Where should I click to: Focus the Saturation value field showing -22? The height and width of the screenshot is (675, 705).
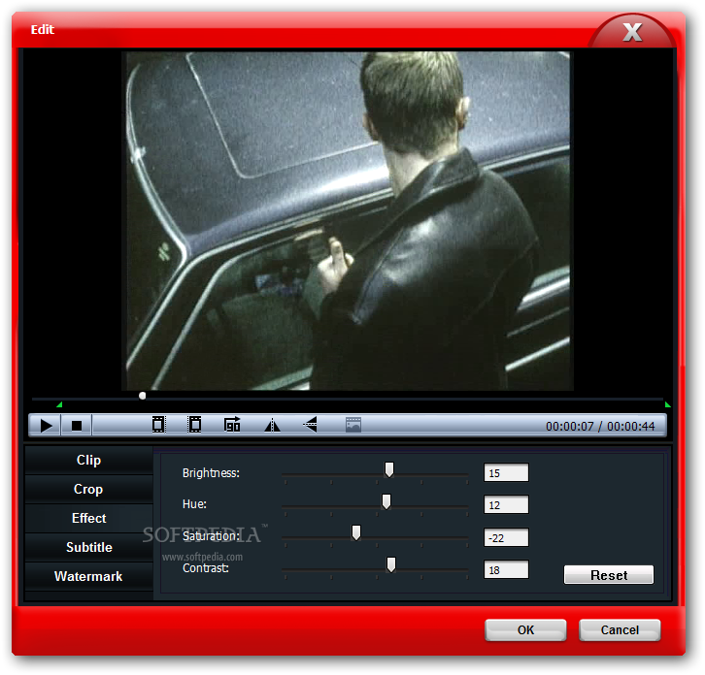[x=506, y=537]
